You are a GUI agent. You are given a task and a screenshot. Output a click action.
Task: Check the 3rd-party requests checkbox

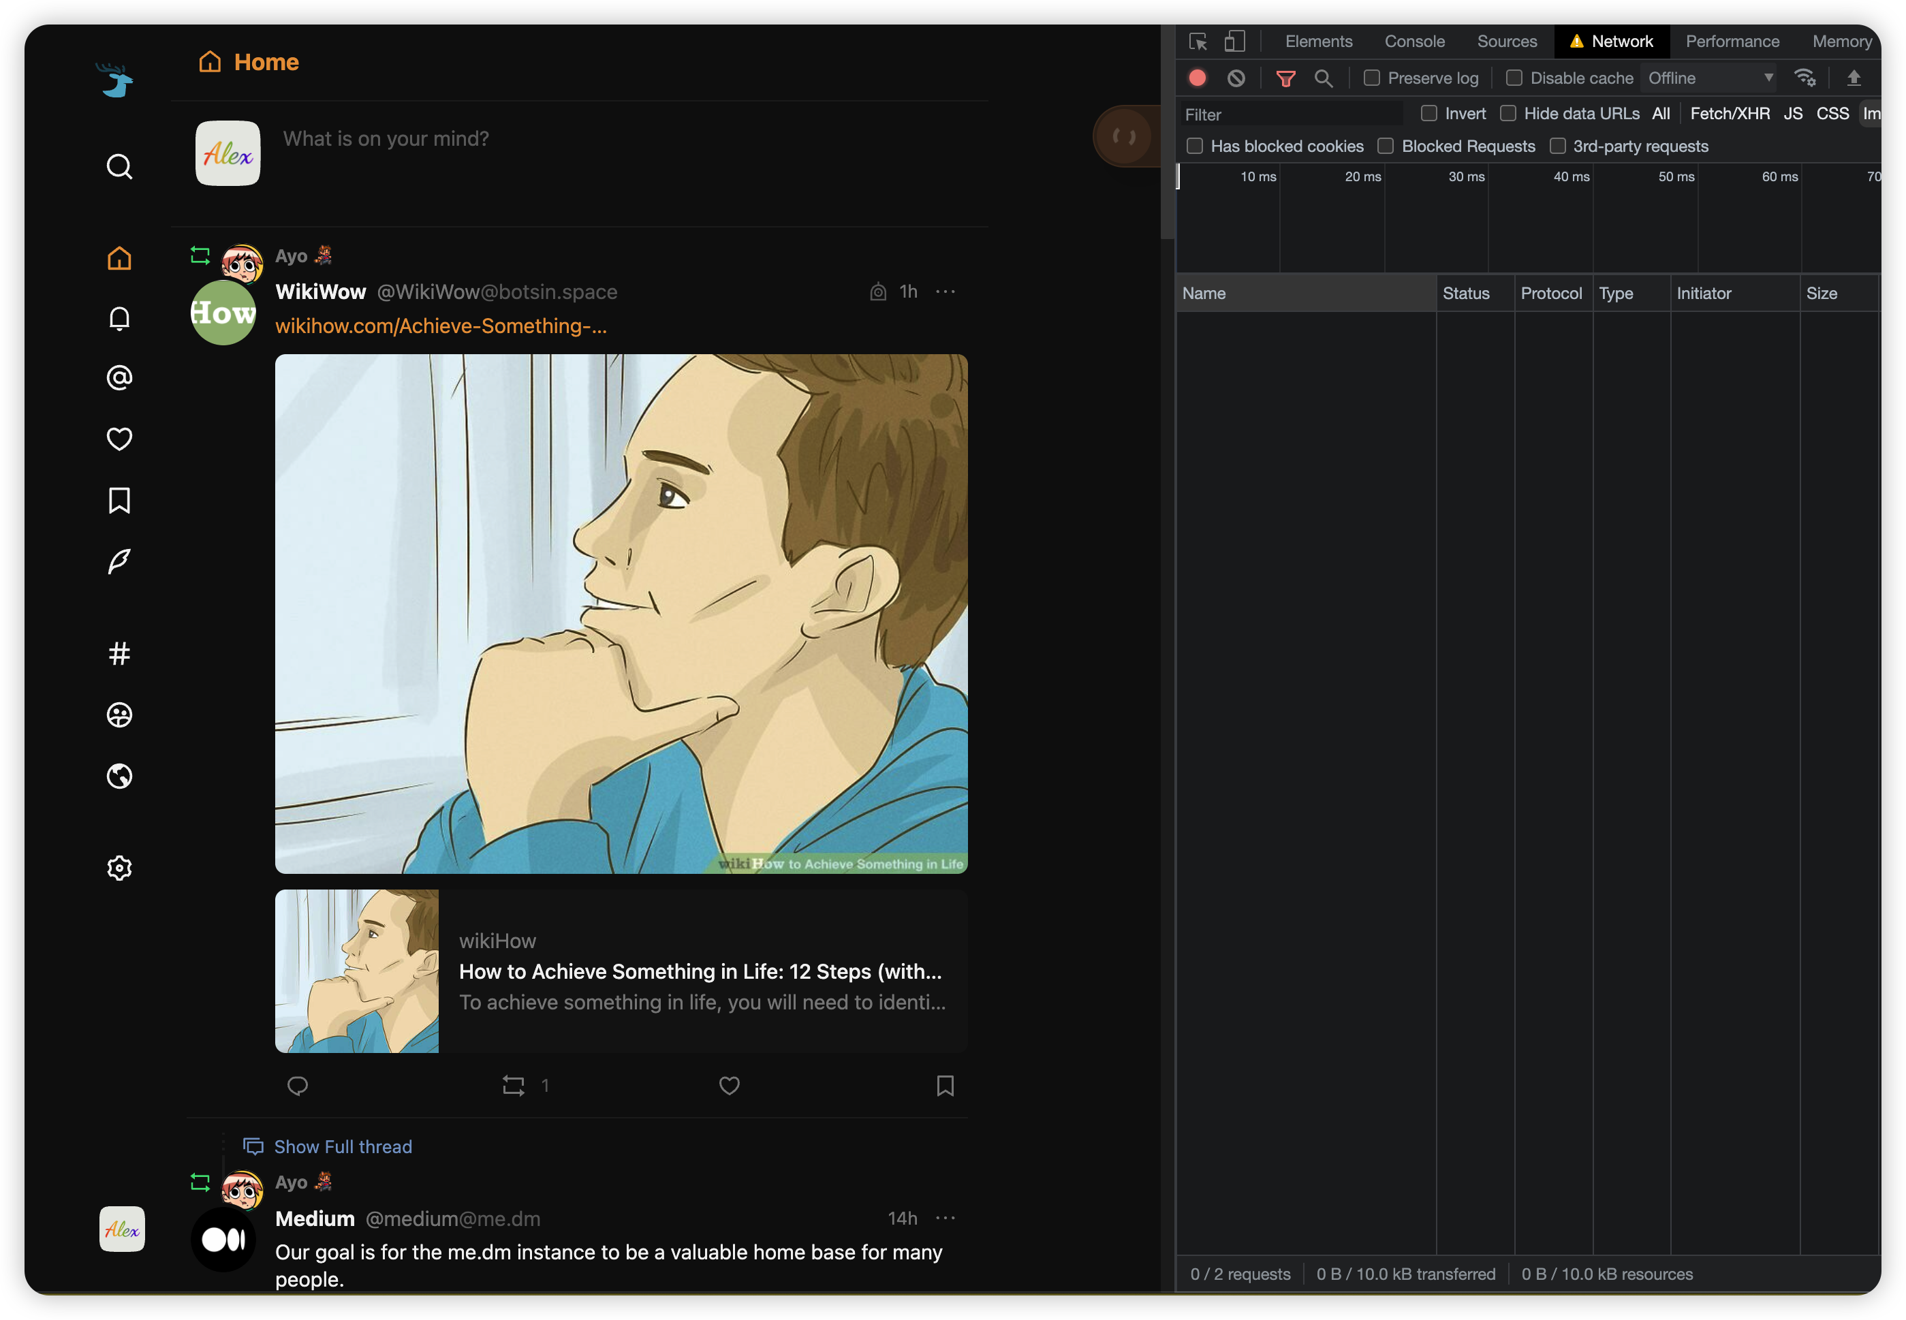pos(1558,146)
